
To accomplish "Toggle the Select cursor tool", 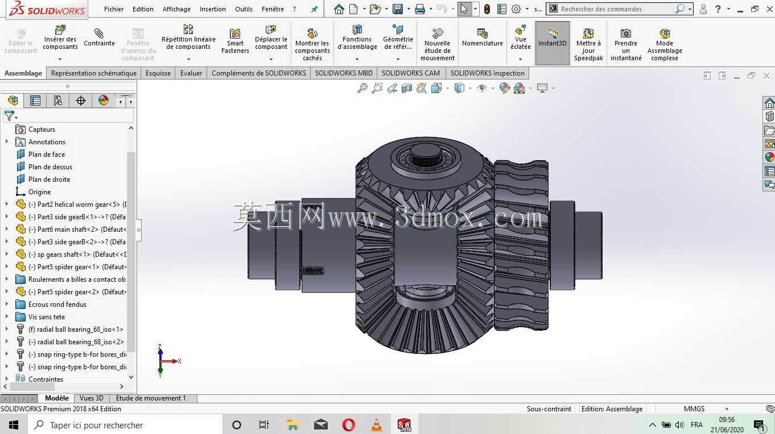I will point(464,9).
